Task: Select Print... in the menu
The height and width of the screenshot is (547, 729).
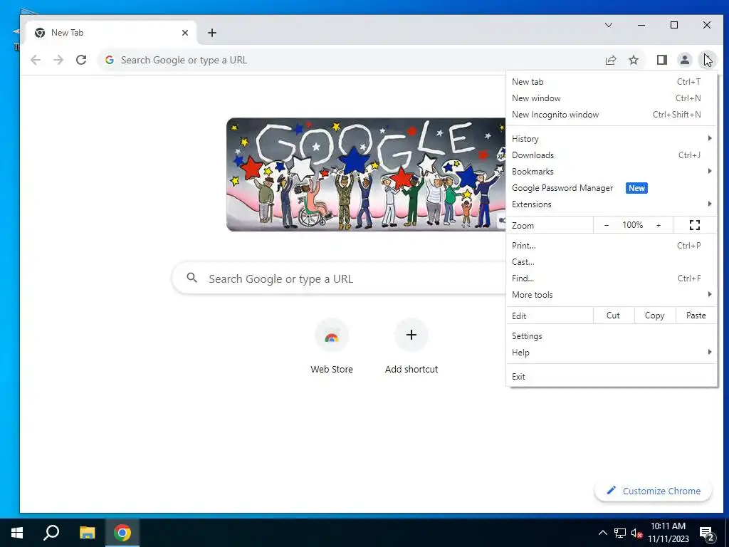Action: [612, 246]
